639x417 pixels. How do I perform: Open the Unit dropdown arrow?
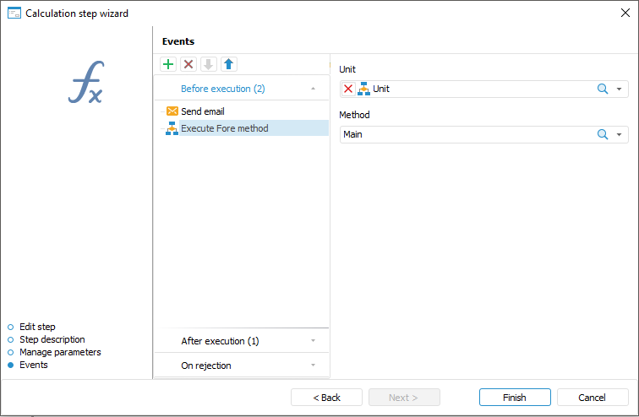619,89
